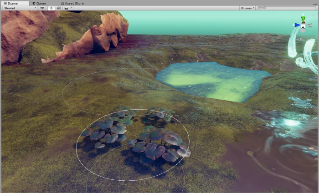Toggle 2D view mode button
This screenshot has height=193, width=319.
click(x=42, y=8)
